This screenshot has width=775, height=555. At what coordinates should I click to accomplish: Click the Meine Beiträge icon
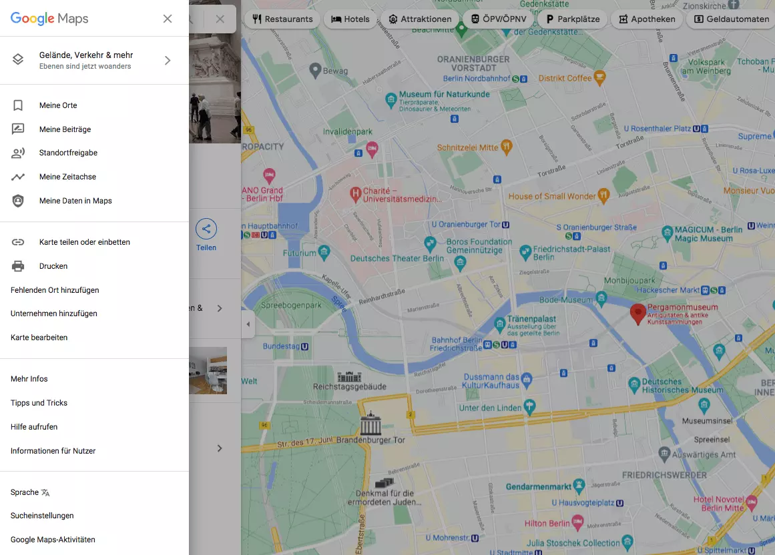tap(18, 129)
